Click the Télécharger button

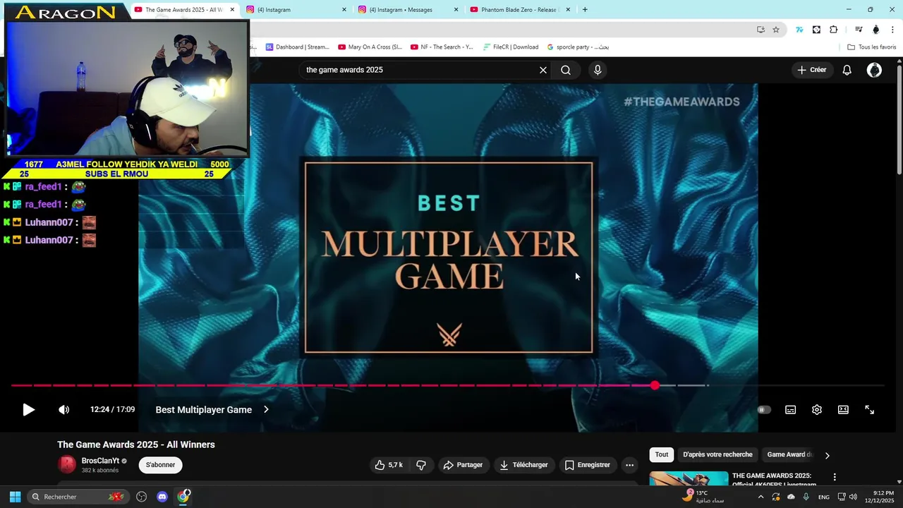point(523,465)
